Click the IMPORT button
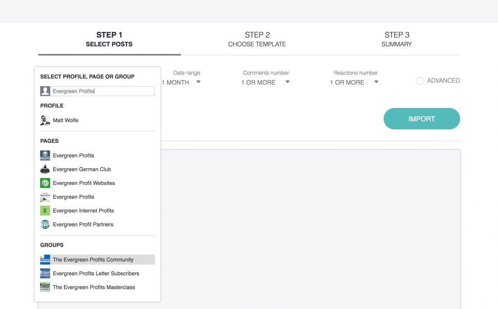 click(x=422, y=118)
